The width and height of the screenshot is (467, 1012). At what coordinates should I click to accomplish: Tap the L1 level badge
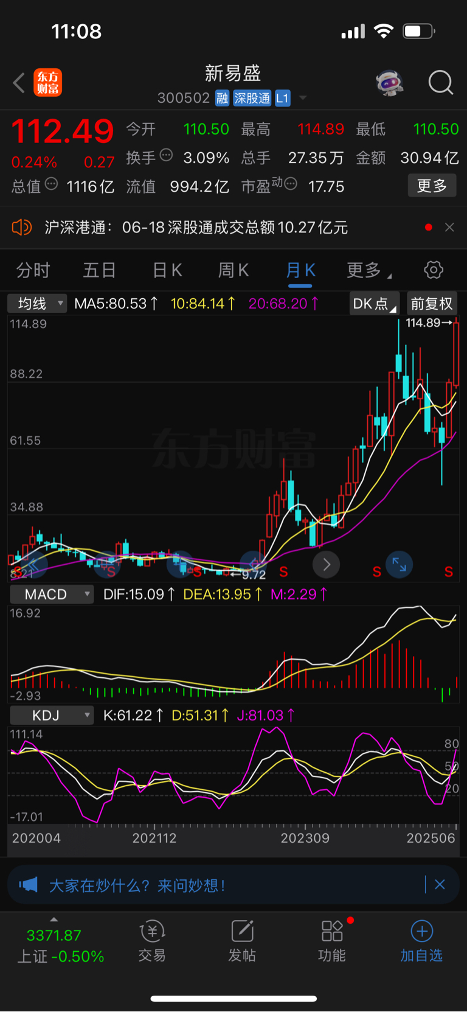tap(282, 98)
